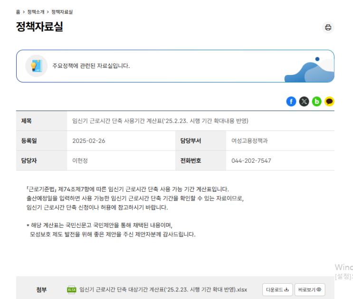Click the contact name 이현정
This screenshot has height=299, width=353.
tap(80, 160)
